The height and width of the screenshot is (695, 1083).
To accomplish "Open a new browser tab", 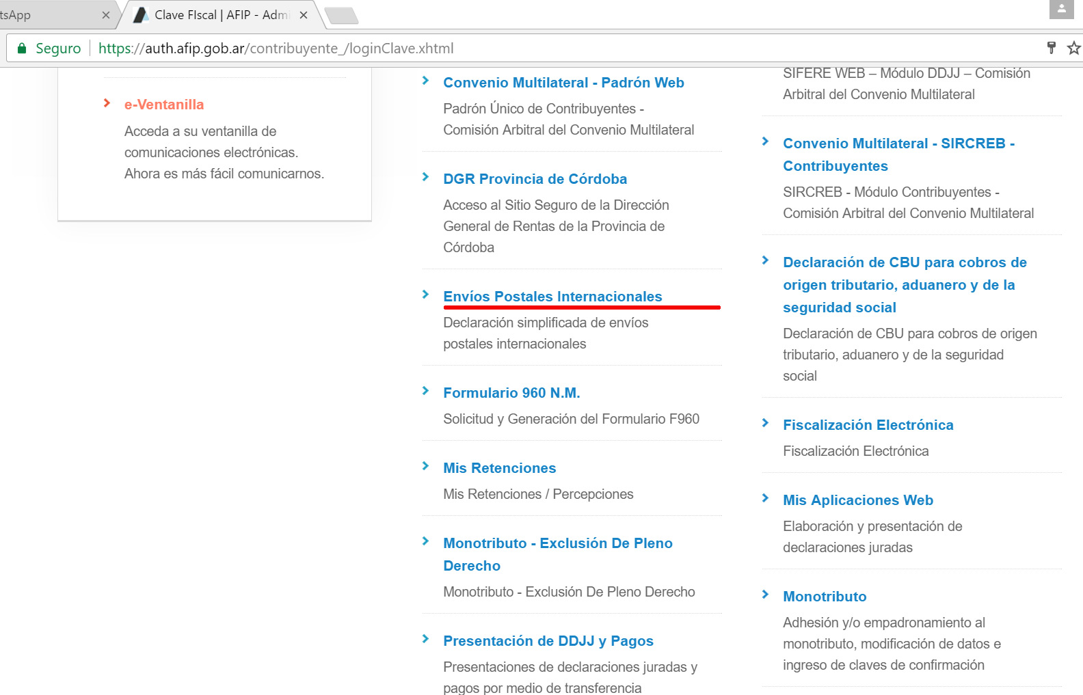I will click(x=341, y=16).
